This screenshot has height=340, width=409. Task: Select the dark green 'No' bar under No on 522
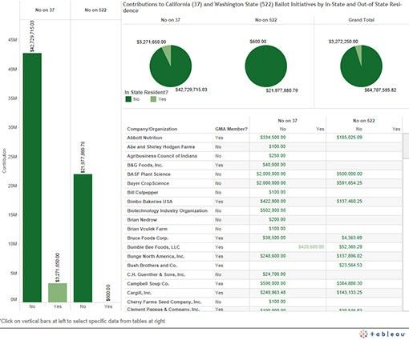coord(83,238)
